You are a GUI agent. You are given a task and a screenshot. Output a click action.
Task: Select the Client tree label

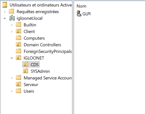pyautogui.click(x=29, y=32)
